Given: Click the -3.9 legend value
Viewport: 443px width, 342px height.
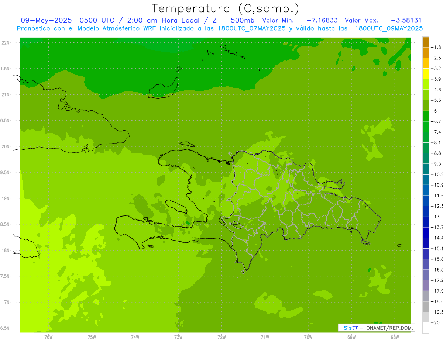Looking at the screenshot, I should 436,79.
